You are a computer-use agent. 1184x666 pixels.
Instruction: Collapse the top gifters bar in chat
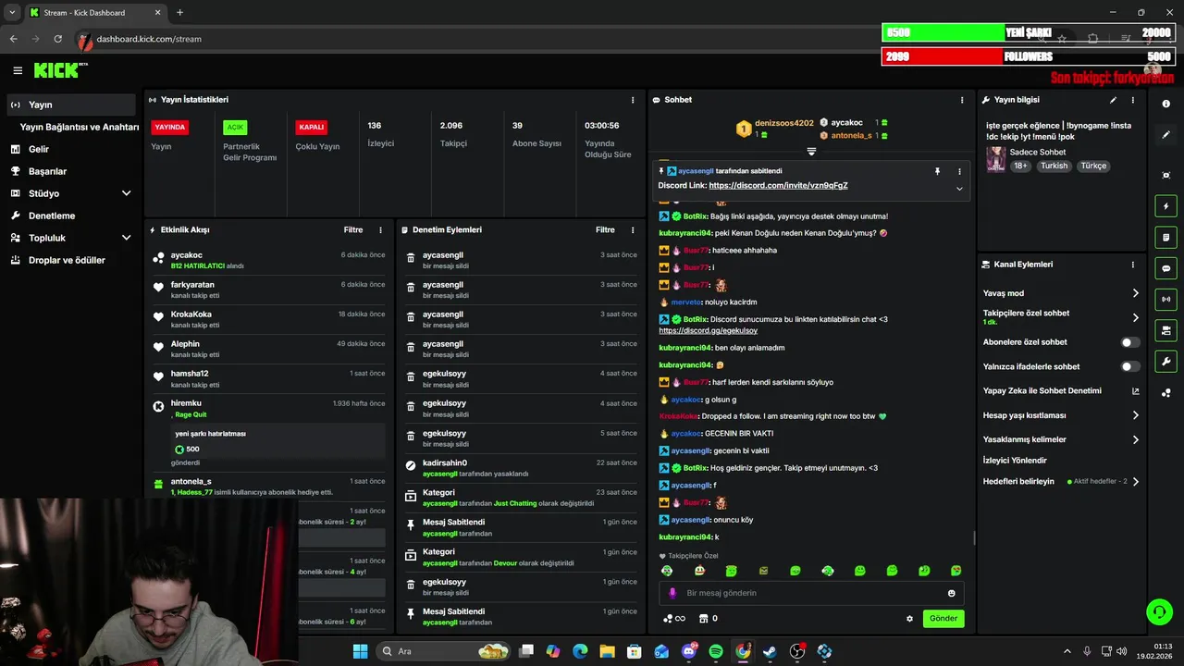tap(811, 151)
